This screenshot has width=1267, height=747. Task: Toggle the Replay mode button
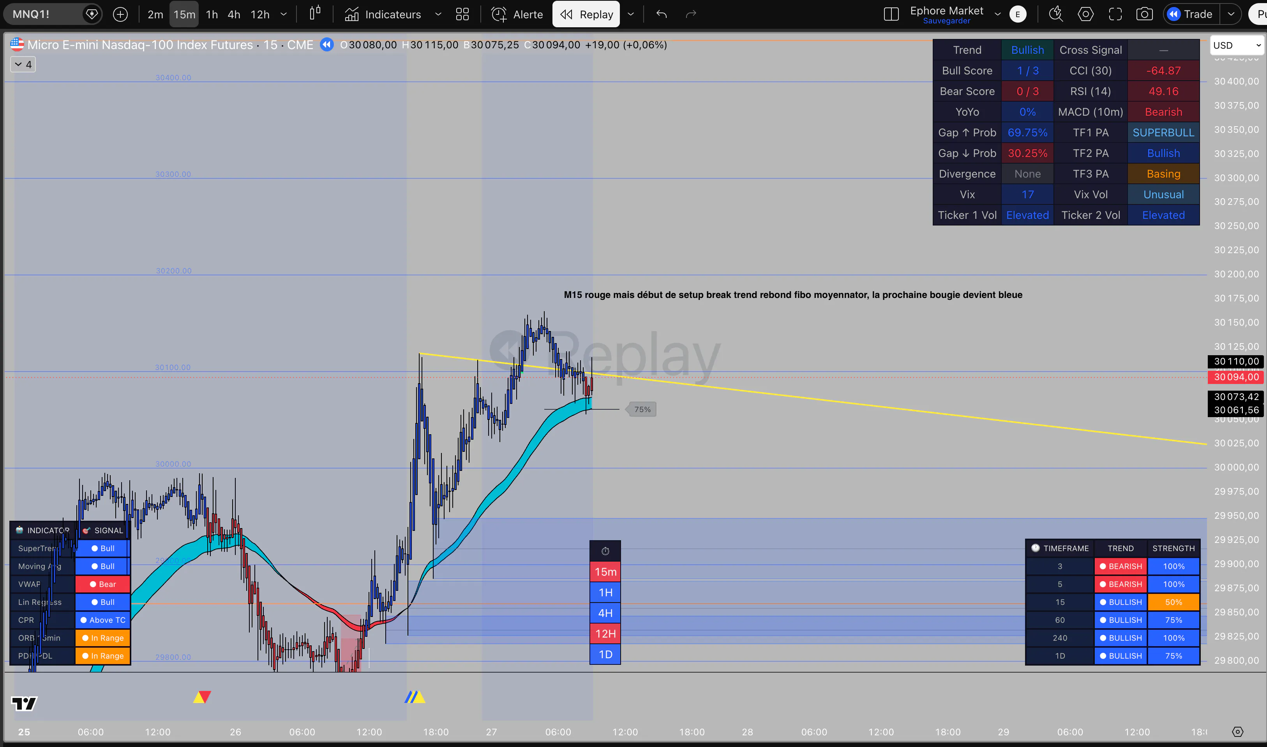[587, 14]
